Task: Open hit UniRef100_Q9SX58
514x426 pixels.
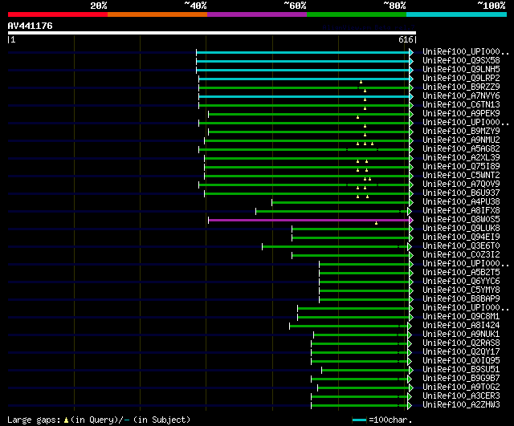Action: click(x=461, y=61)
